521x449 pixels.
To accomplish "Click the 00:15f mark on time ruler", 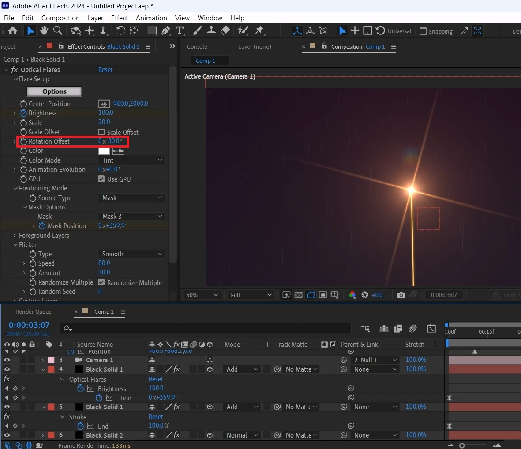I will 486,332.
